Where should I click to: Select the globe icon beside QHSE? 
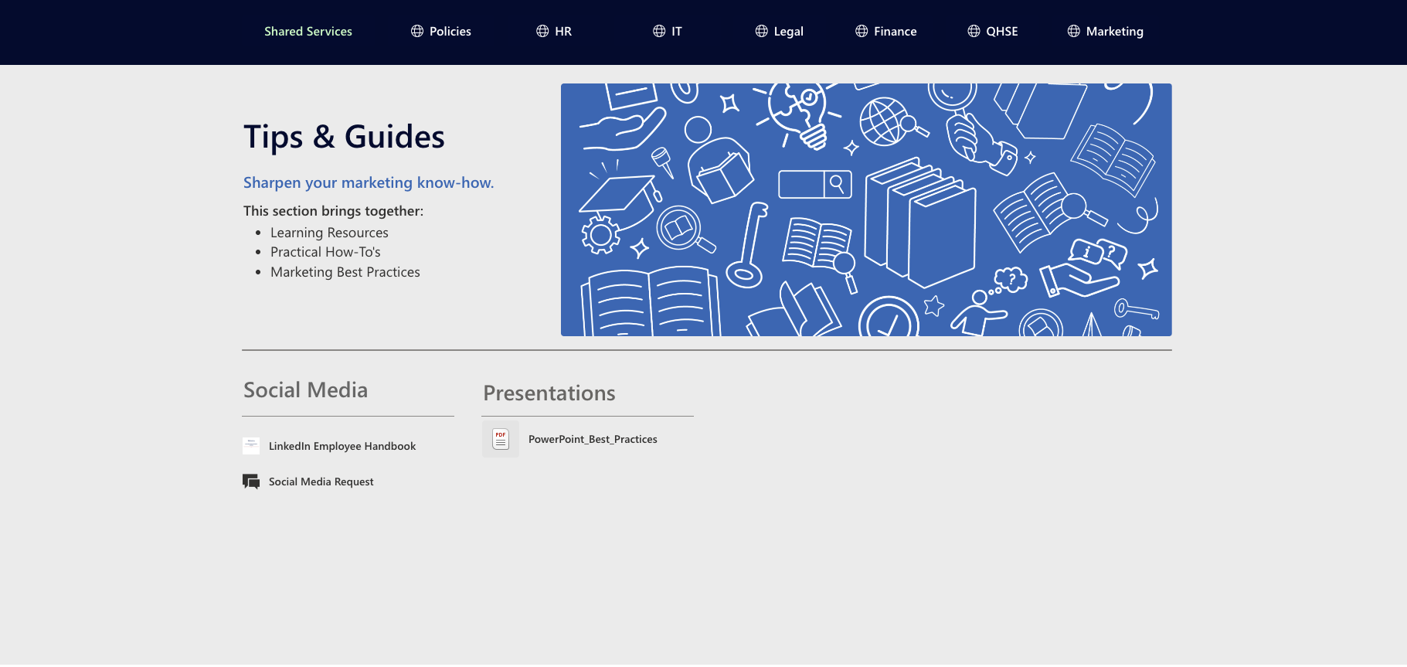(974, 31)
